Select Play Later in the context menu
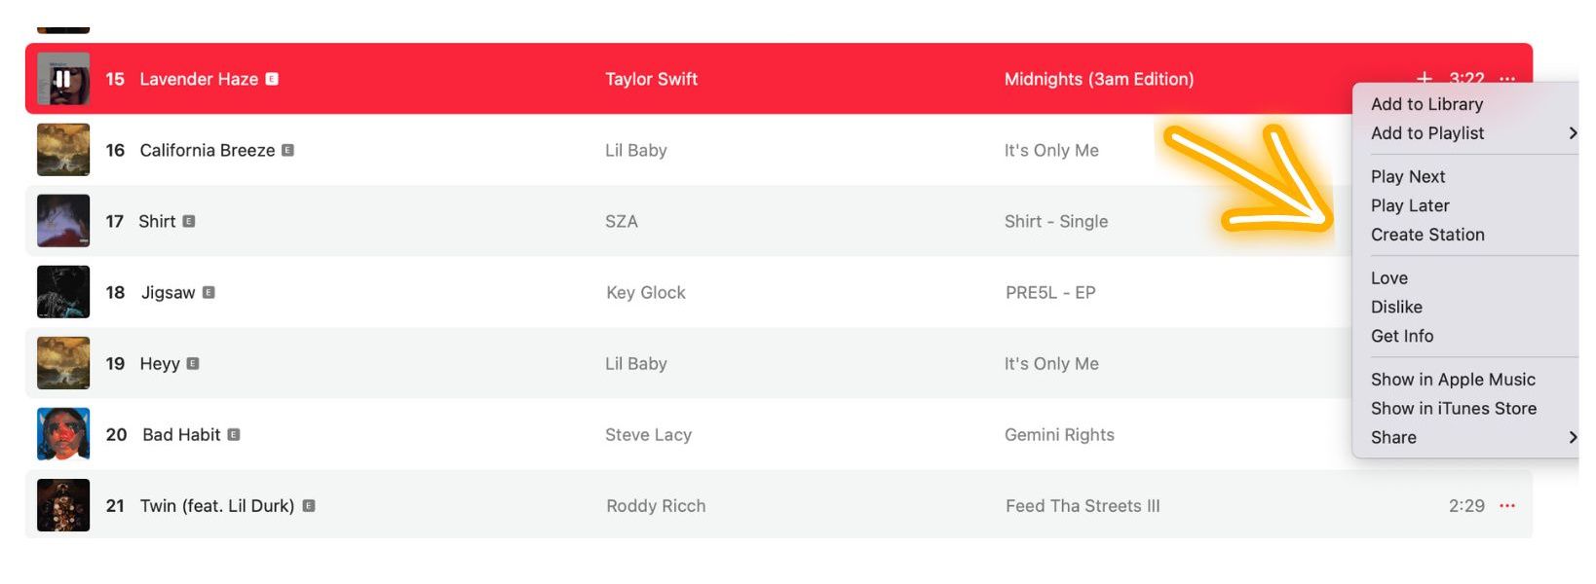This screenshot has width=1596, height=584. (1410, 205)
